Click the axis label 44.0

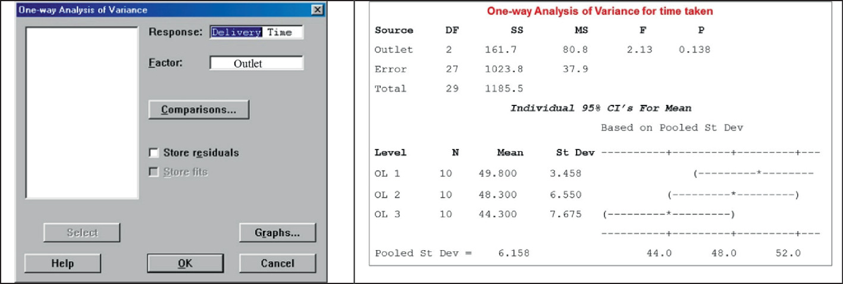[x=659, y=253]
